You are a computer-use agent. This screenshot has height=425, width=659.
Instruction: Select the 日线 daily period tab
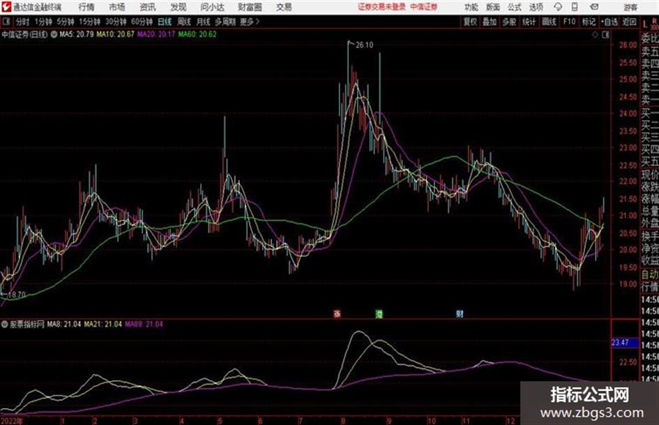coord(165,22)
